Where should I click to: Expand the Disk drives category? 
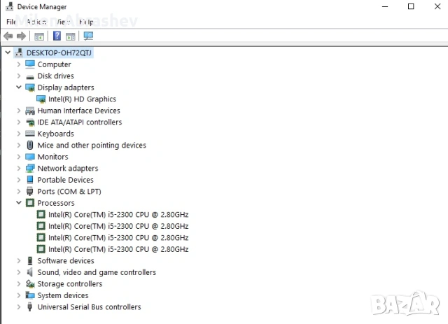19,76
